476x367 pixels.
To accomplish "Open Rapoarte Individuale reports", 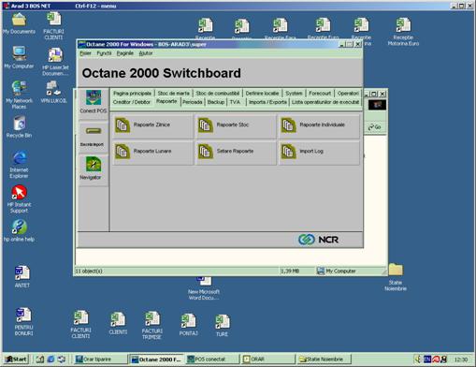I will [319, 125].
